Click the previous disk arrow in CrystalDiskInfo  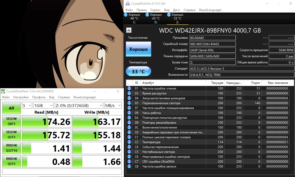129,30
